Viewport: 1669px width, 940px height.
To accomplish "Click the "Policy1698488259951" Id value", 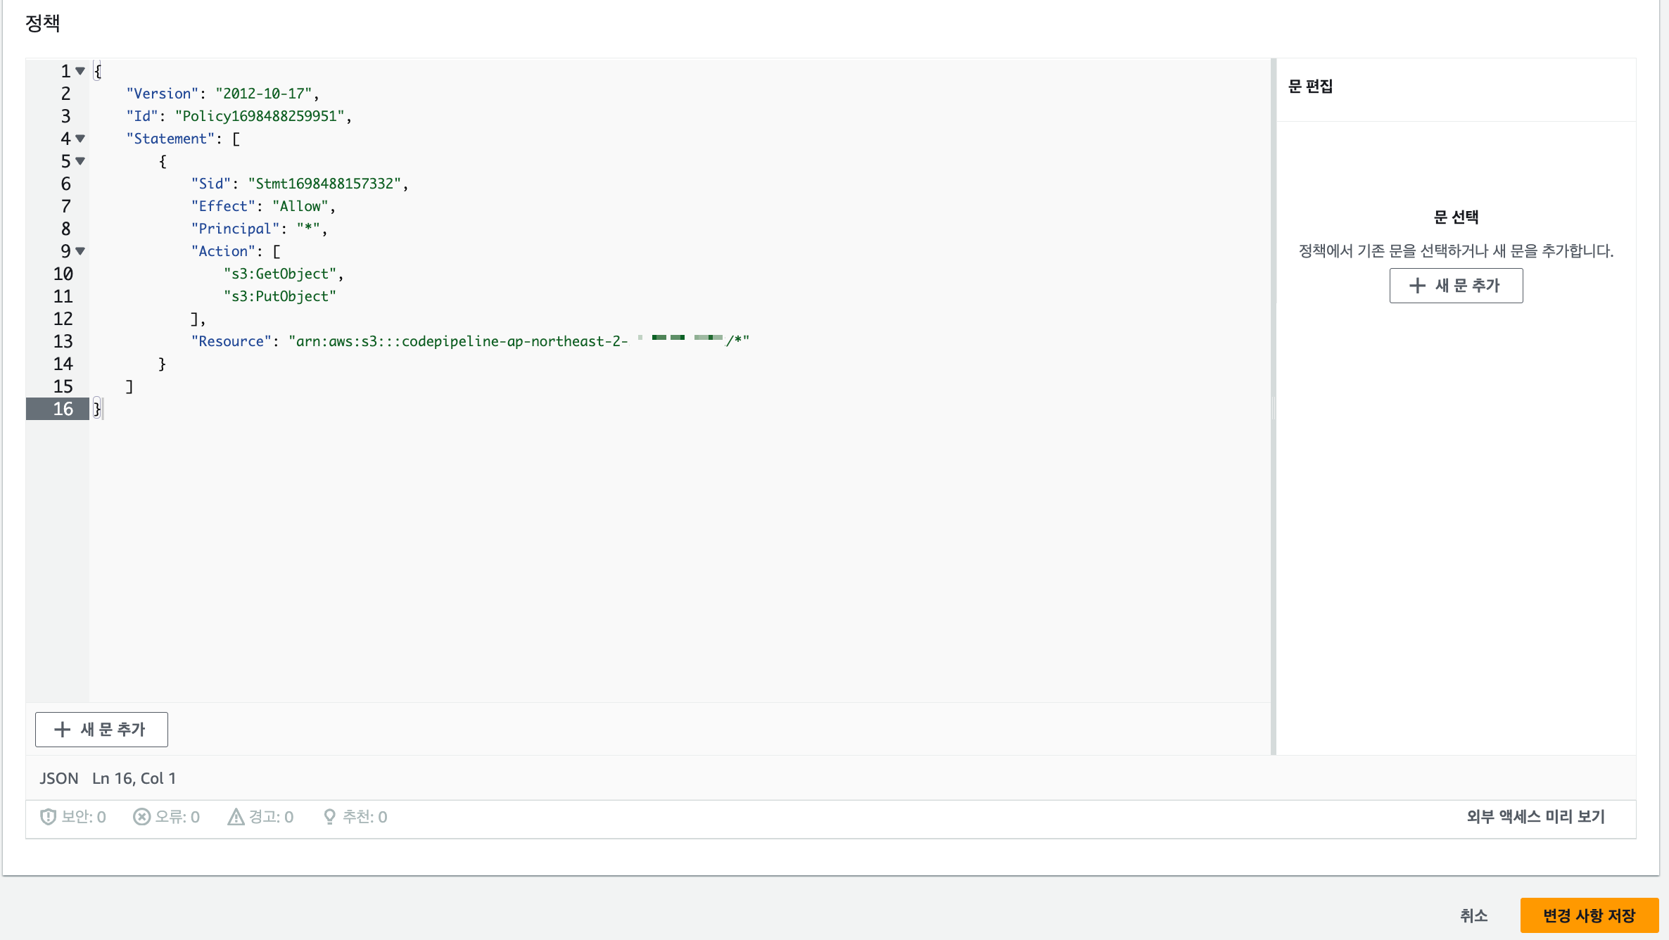I will tap(260, 116).
